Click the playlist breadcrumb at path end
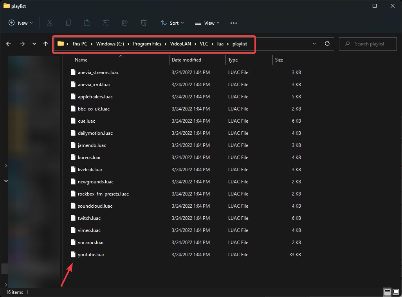Image resolution: width=402 pixels, height=297 pixels. [x=240, y=44]
